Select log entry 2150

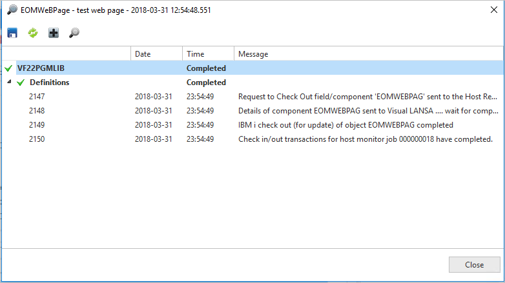37,139
